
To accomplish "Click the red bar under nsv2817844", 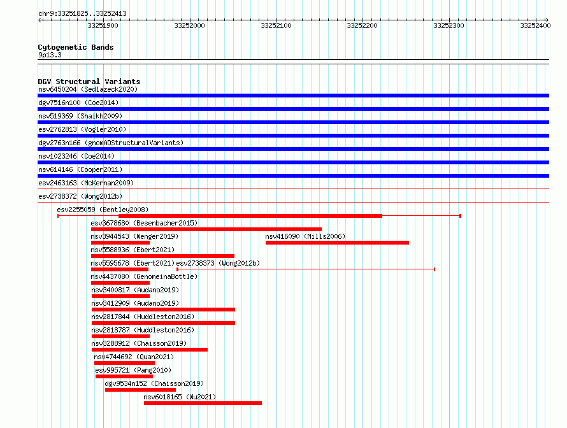I will click(x=163, y=323).
